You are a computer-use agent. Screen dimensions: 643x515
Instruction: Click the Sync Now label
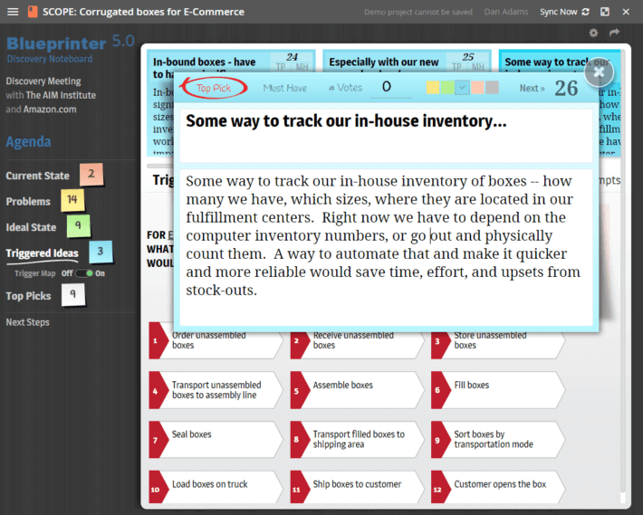pos(559,12)
